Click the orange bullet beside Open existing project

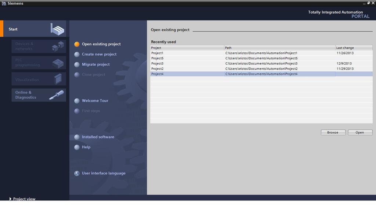tap(77, 44)
